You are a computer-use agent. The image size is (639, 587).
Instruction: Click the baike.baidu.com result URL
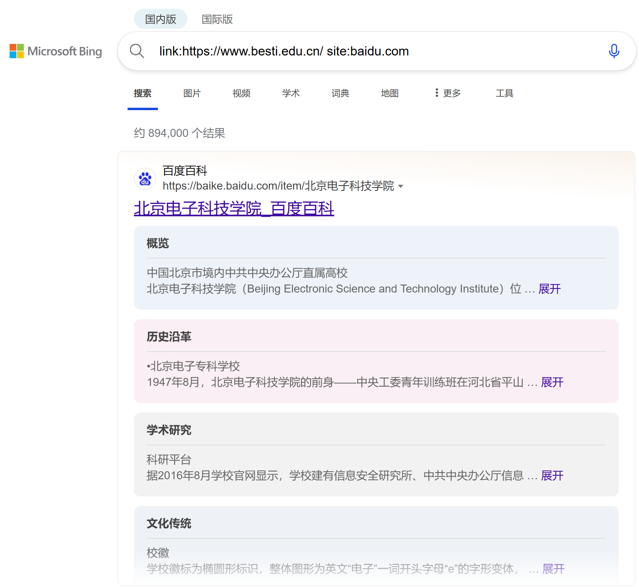pyautogui.click(x=278, y=186)
